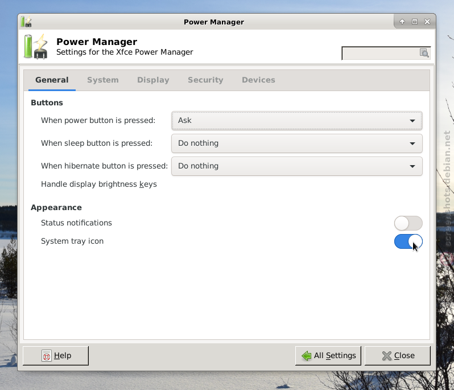Open the hibernate button action dropdown
This screenshot has width=454, height=390.
297,166
